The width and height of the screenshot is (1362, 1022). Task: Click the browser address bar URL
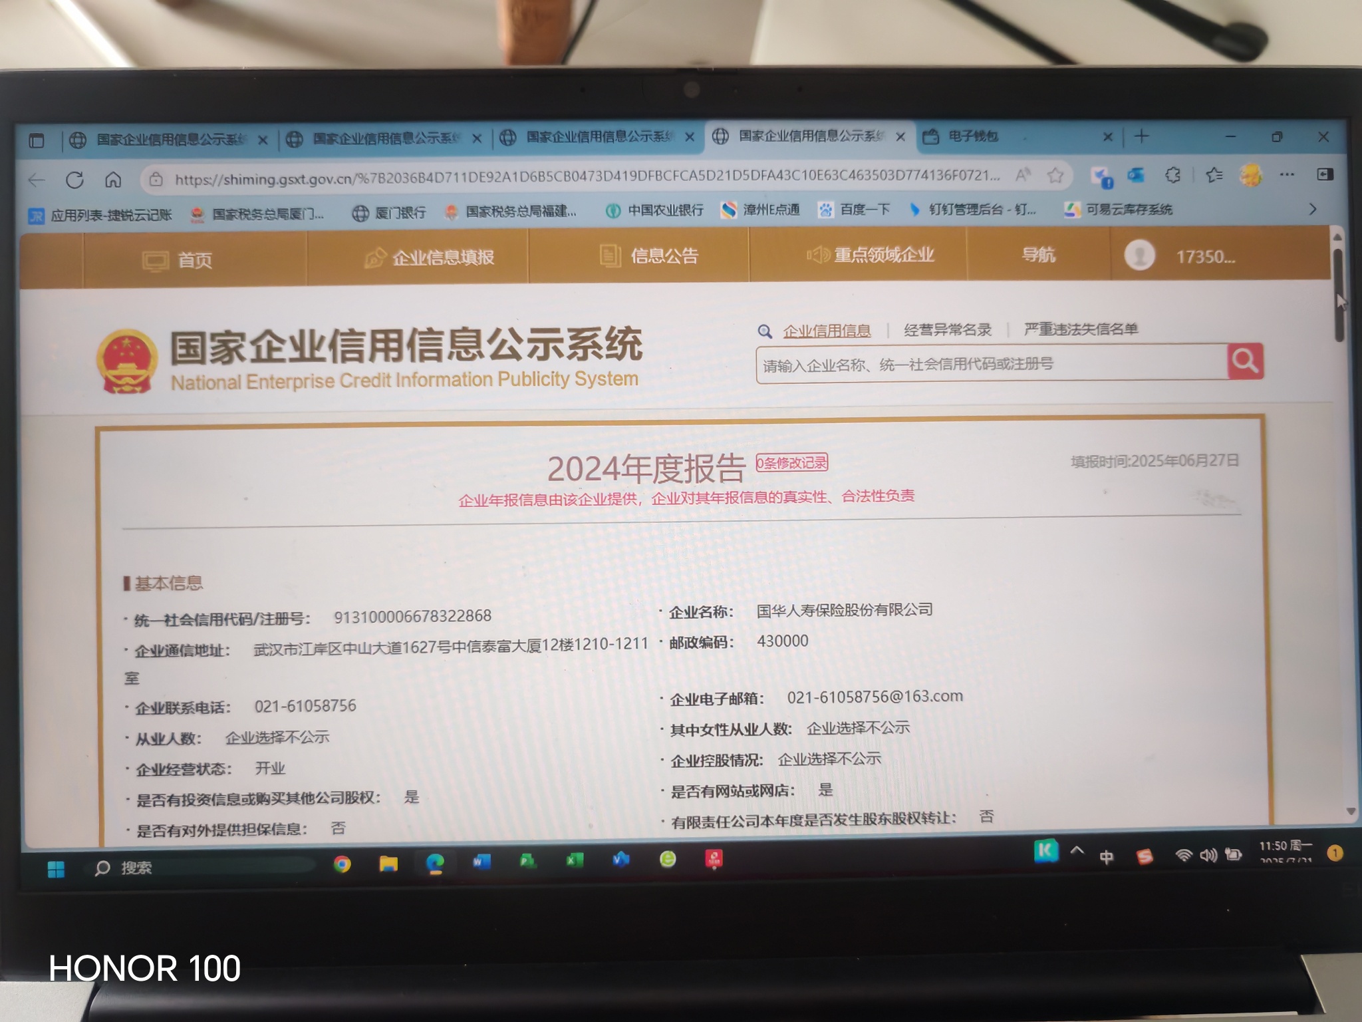coord(587,177)
